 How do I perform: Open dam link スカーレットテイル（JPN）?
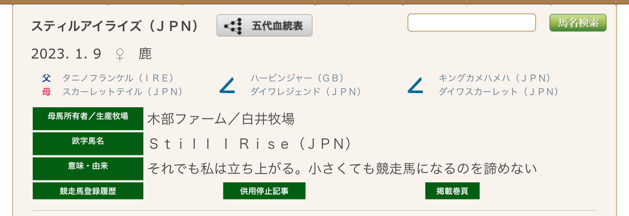pyautogui.click(x=122, y=92)
